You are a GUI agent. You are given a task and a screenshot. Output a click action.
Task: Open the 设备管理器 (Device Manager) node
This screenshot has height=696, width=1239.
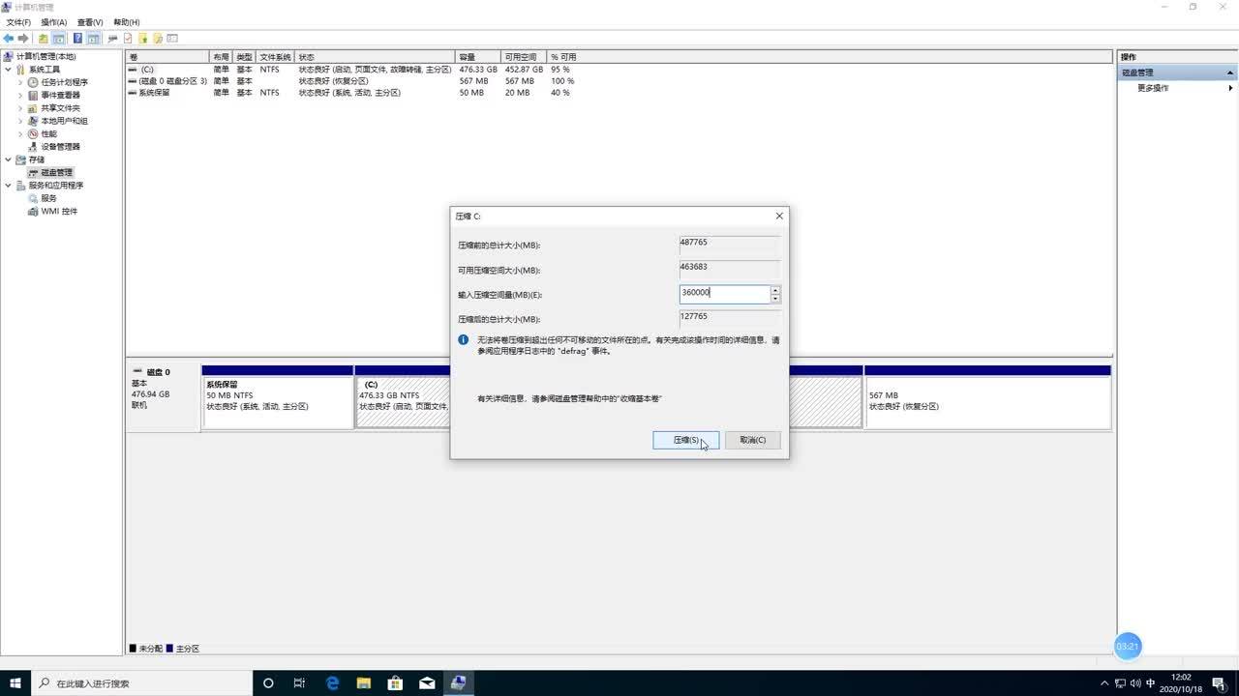tap(60, 147)
